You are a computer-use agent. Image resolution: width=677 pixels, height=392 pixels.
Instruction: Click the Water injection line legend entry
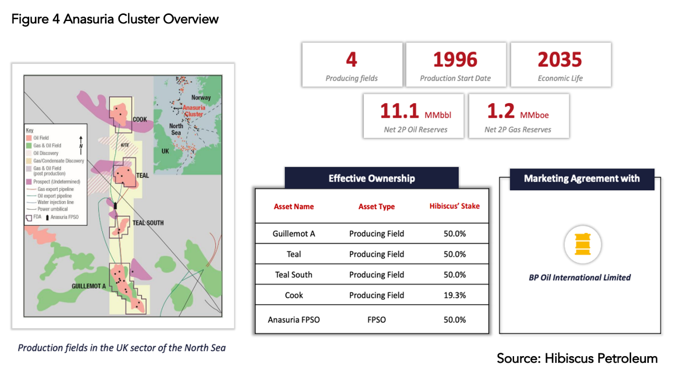point(50,202)
